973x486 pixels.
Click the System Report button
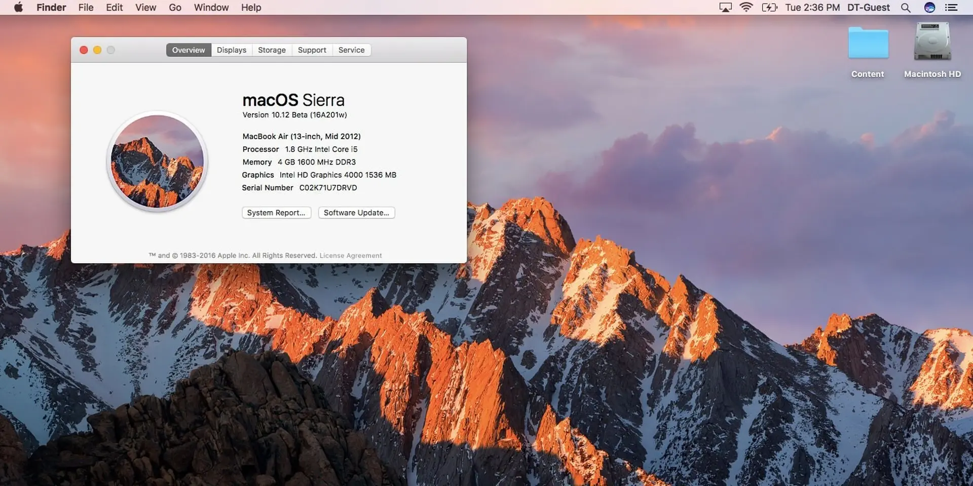coord(276,213)
